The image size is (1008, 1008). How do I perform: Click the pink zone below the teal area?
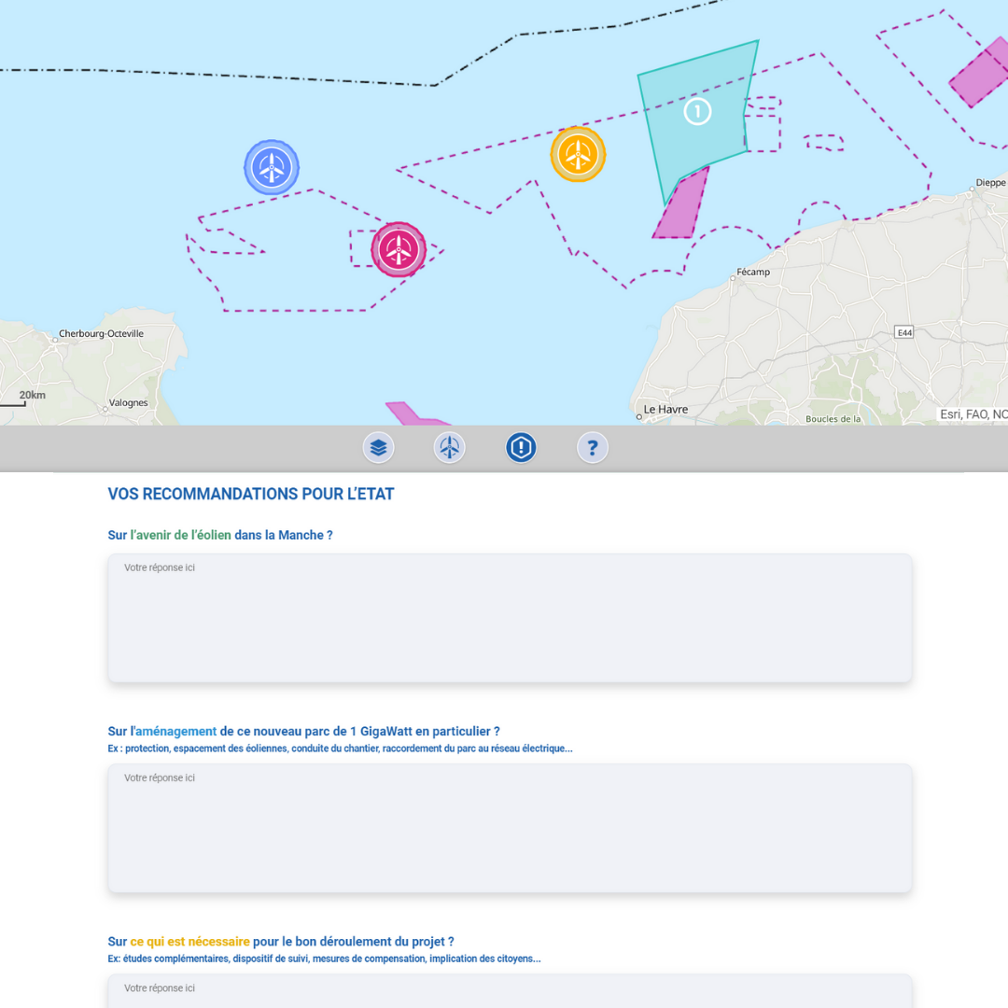[x=681, y=207]
